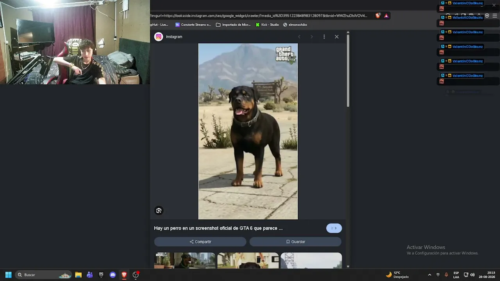The image size is (500, 281).
Task: Open the clock showing 20:13
Action: tap(487, 275)
